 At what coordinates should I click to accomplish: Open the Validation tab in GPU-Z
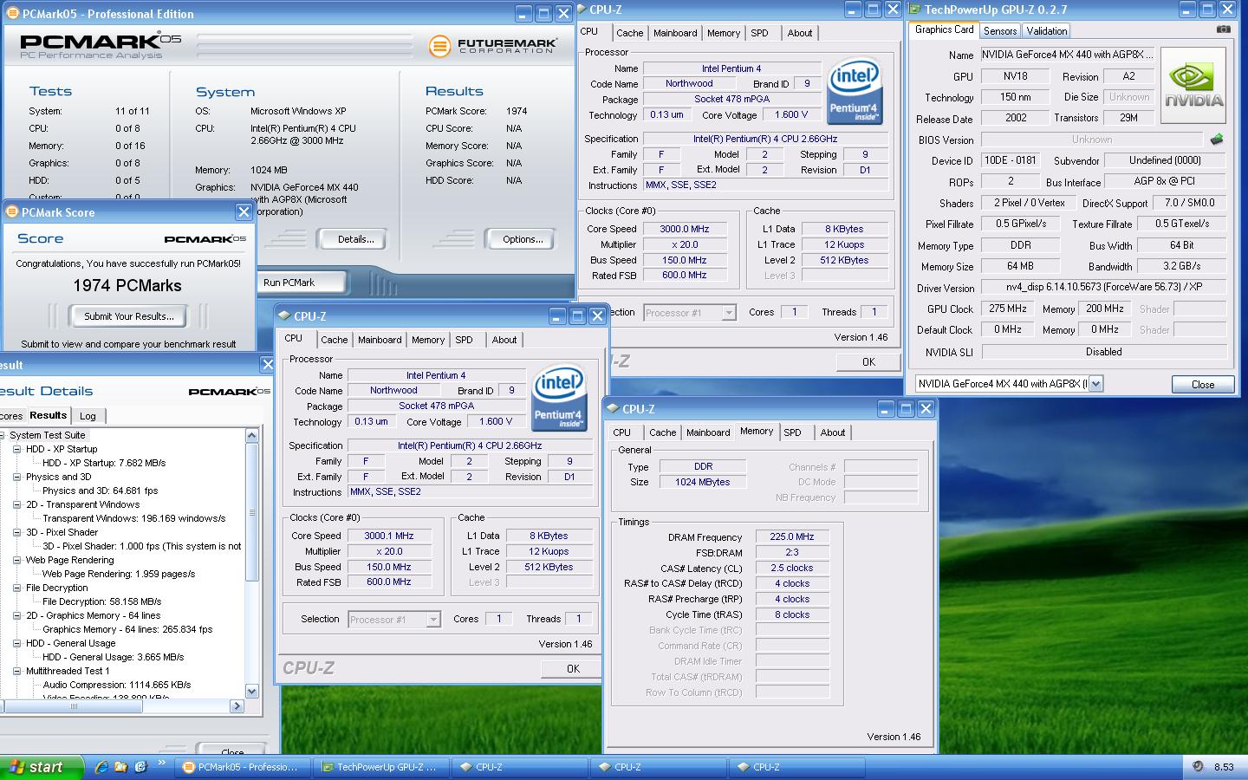click(1047, 31)
